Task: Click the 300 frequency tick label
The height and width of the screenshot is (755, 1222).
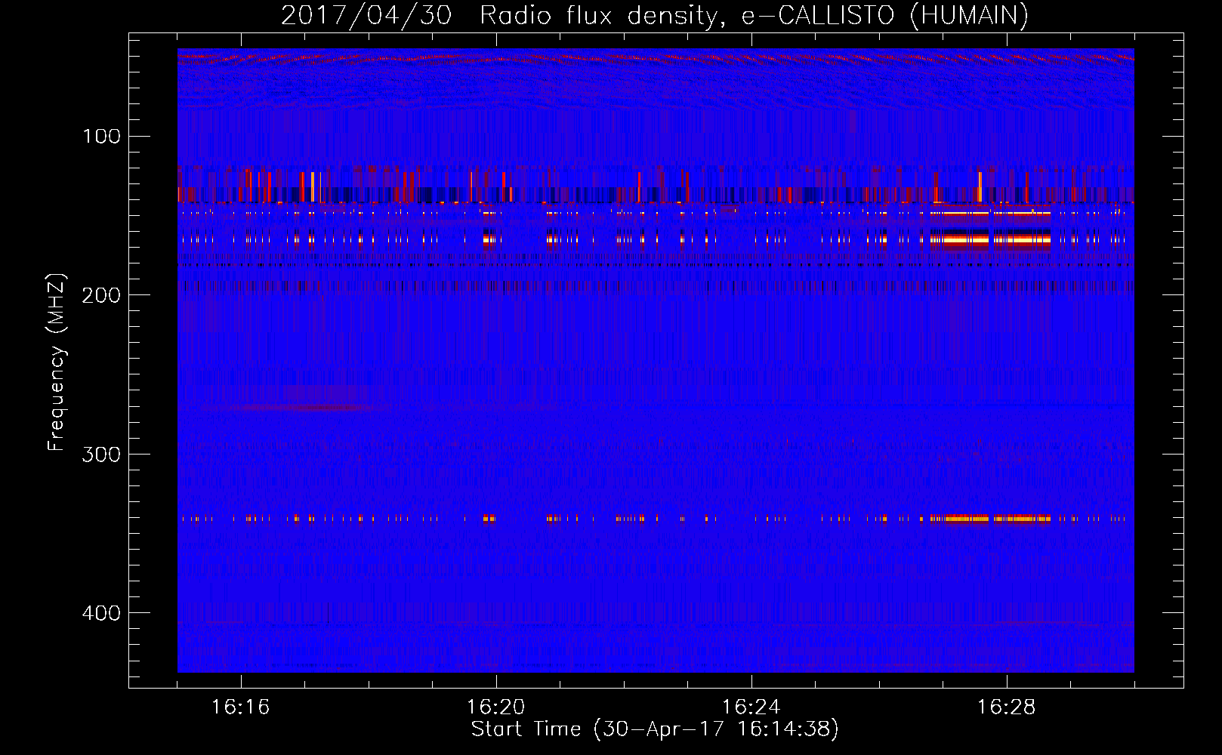Action: (101, 454)
